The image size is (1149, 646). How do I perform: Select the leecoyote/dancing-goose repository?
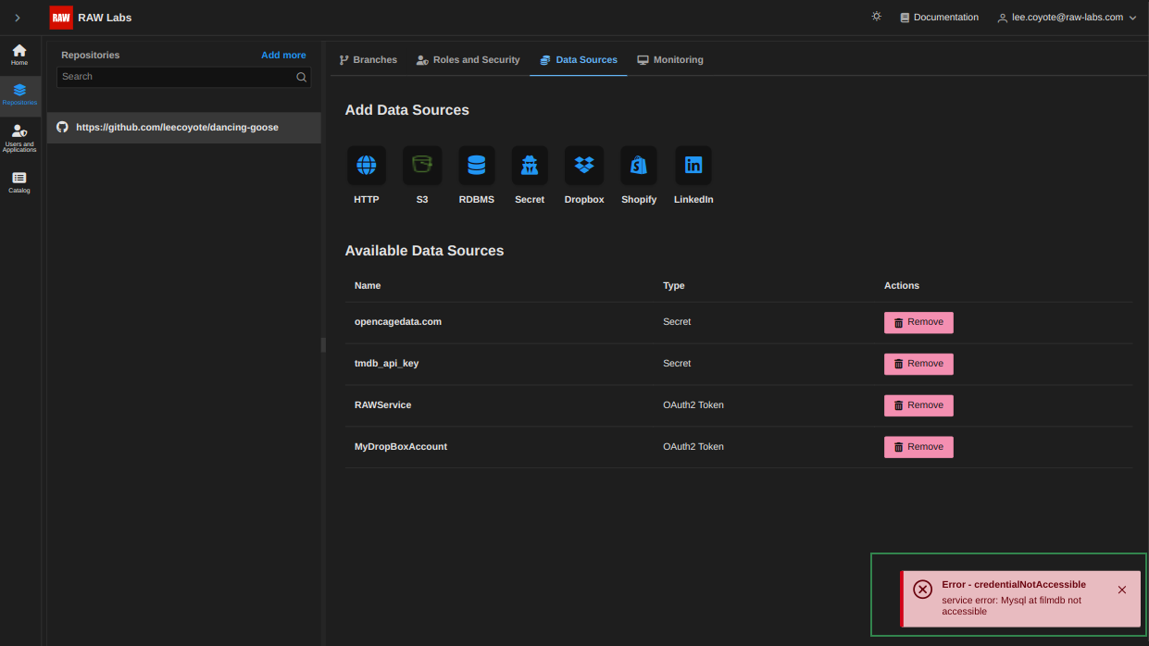click(x=184, y=128)
